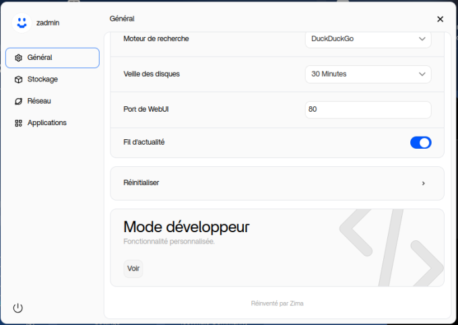Click the code brackets graphic in Mode développeur

click(x=391, y=245)
